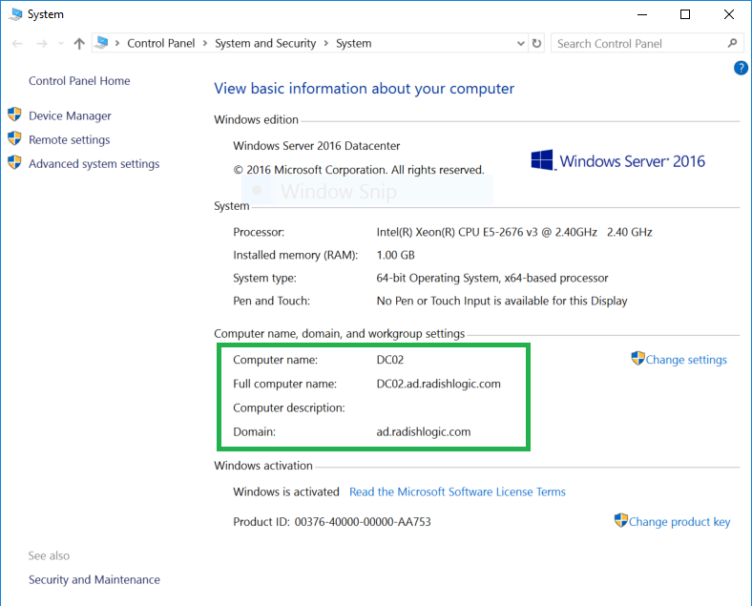Click 64-bit Operating System text
This screenshot has height=606, width=752.
tap(492, 278)
